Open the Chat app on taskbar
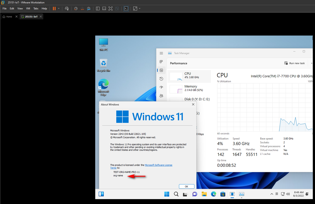Viewport: 315px width, 204px height. pyautogui.click(x=195, y=194)
